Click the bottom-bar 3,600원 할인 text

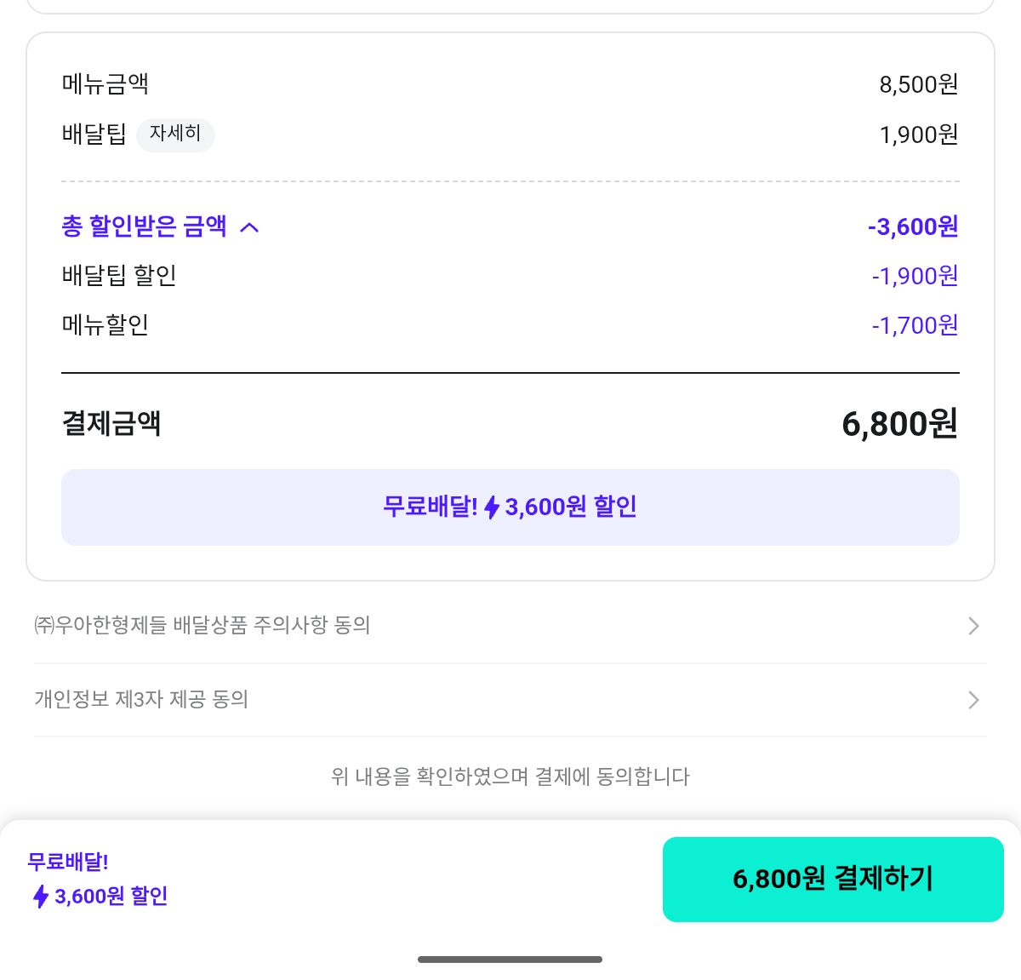(x=111, y=897)
